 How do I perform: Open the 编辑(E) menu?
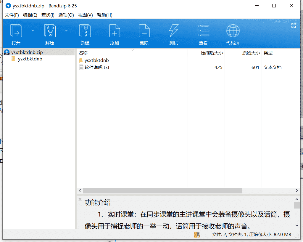pos(30,15)
